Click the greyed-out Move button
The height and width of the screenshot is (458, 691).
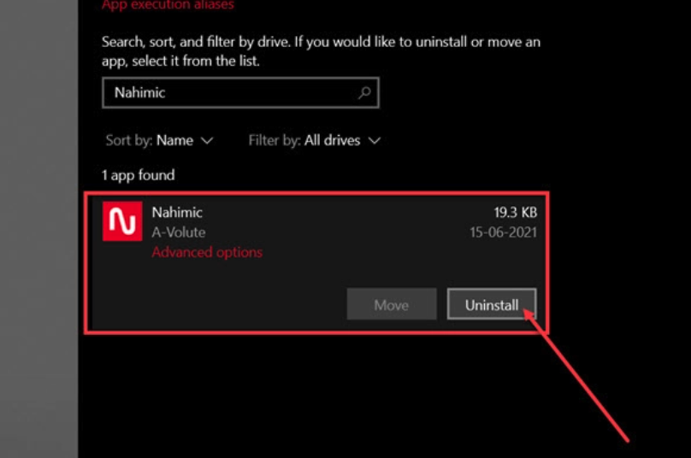pyautogui.click(x=392, y=304)
